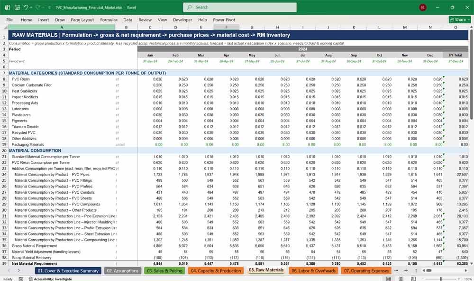
Task: Switch to 02. Assumptions sheet
Action: (x=122, y=271)
